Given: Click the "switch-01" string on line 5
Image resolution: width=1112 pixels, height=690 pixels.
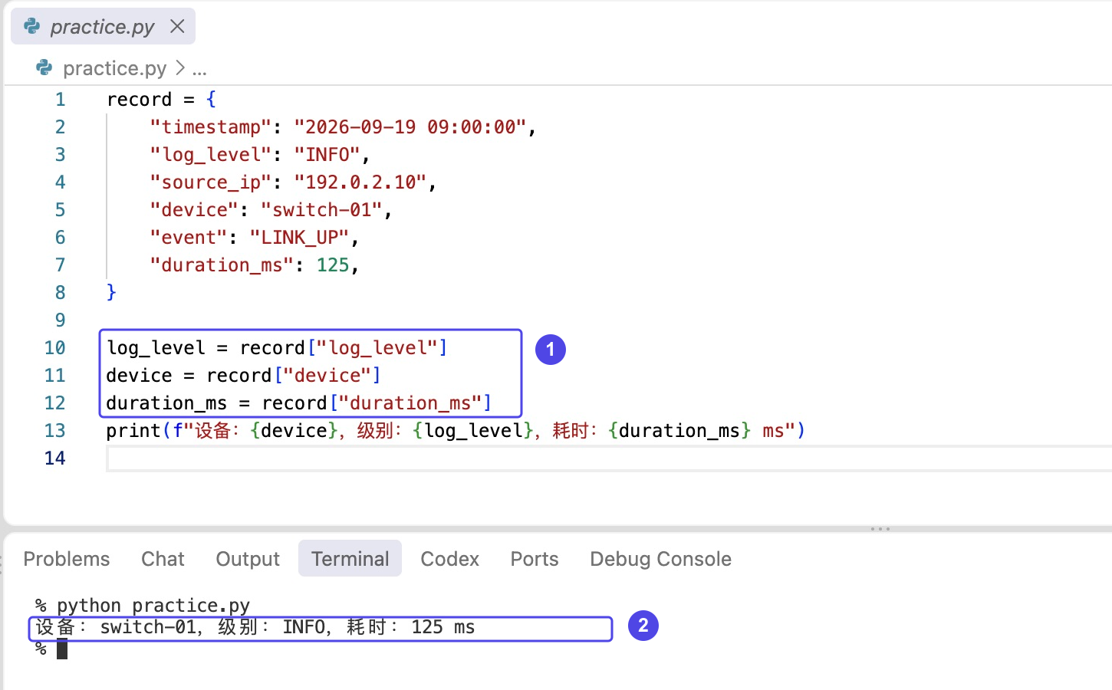Looking at the screenshot, I should click(322, 210).
